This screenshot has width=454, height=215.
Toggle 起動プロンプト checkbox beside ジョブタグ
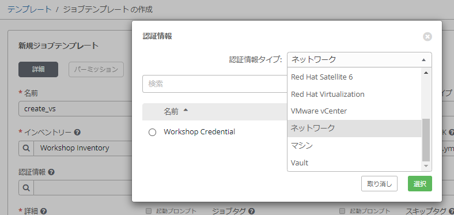coord(149,211)
